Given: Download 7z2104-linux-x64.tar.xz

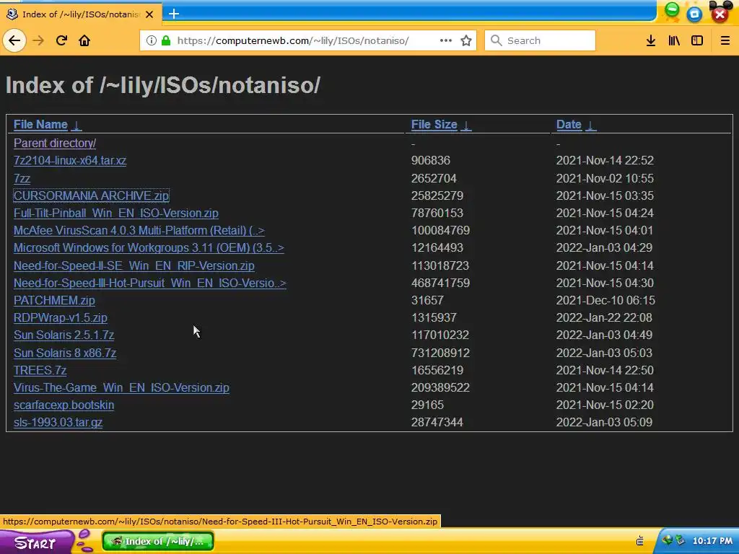Looking at the screenshot, I should pyautogui.click(x=70, y=161).
